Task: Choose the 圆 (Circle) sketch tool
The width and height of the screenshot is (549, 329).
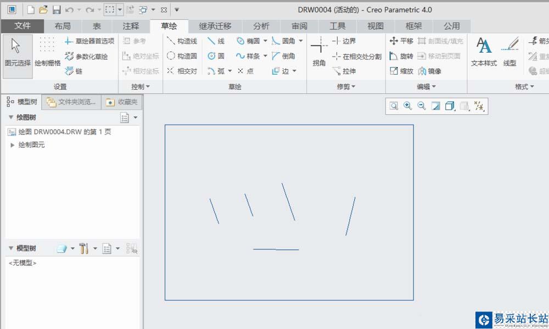Action: [216, 56]
